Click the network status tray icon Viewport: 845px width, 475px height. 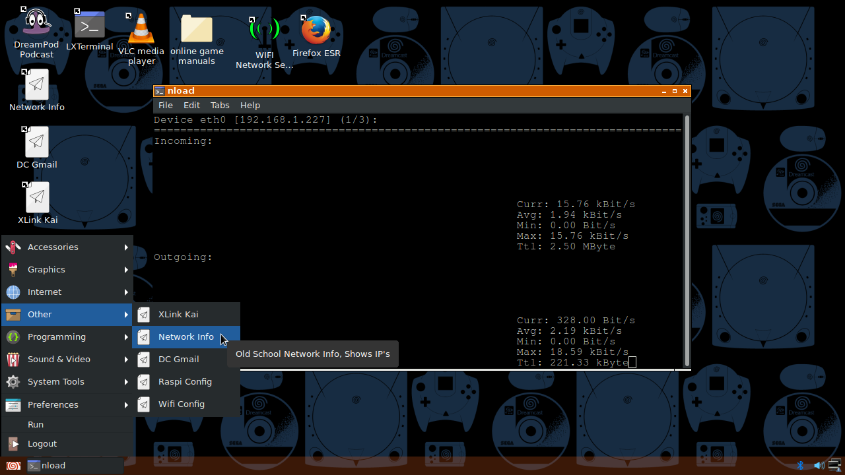(x=836, y=465)
